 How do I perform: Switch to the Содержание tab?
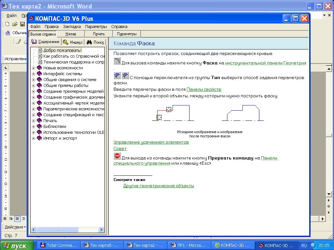coord(45,42)
